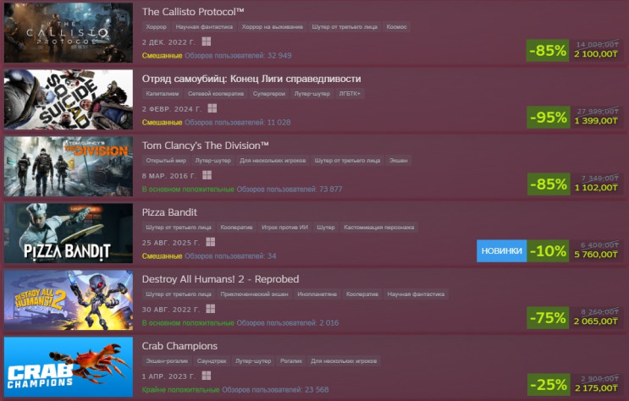Image resolution: width=629 pixels, height=401 pixels.
Task: Select the Игрок против ИИ tag
Action: click(284, 227)
